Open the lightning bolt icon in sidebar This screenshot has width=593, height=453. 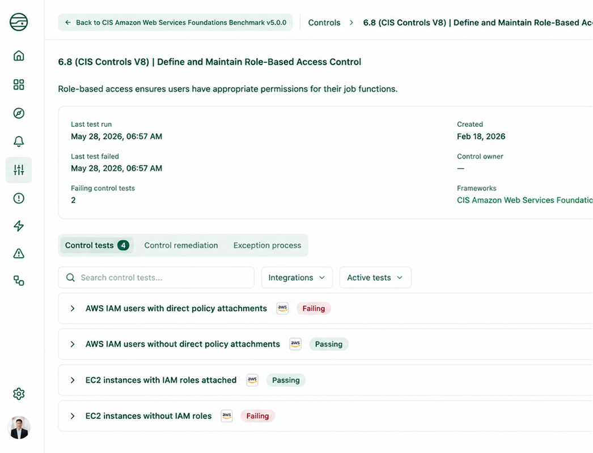pyautogui.click(x=19, y=226)
